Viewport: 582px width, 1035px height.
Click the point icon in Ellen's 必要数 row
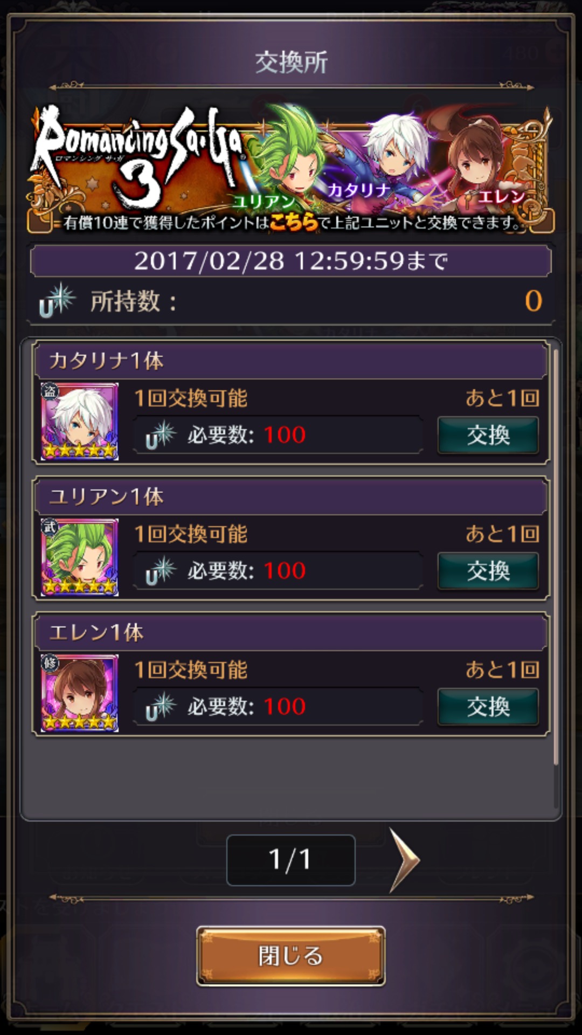pyautogui.click(x=161, y=707)
